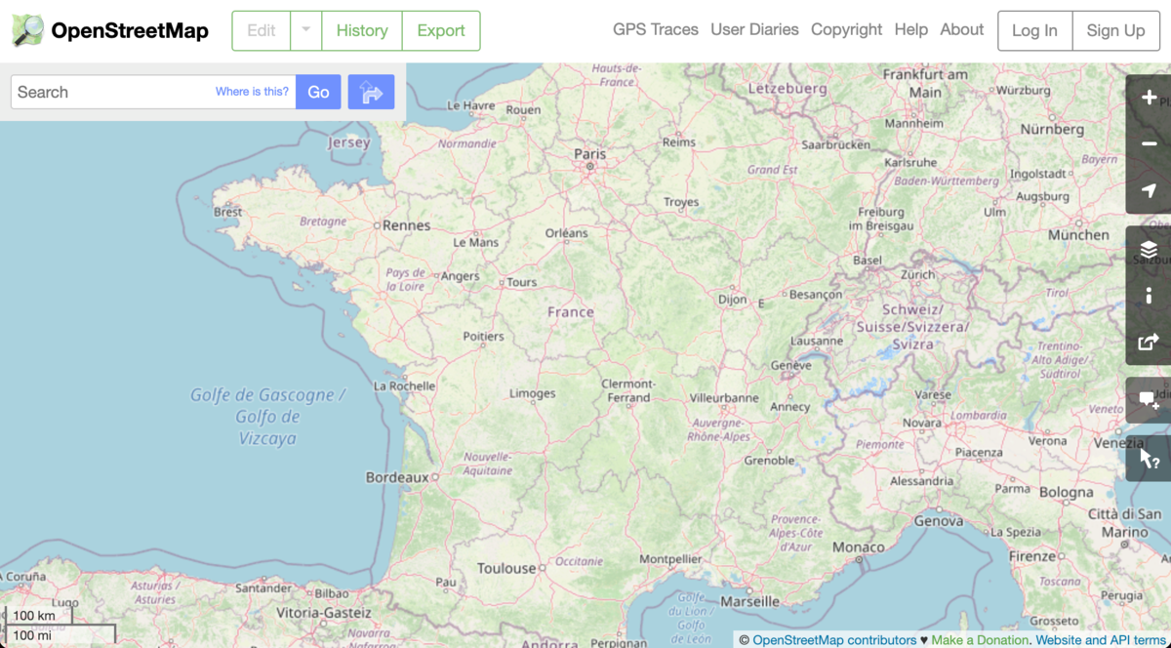Click the Sign Up button
The height and width of the screenshot is (648, 1171).
(x=1115, y=30)
